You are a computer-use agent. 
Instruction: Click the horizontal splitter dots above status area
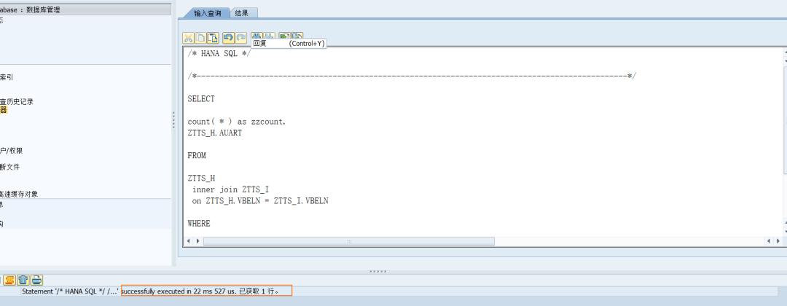pos(377,271)
